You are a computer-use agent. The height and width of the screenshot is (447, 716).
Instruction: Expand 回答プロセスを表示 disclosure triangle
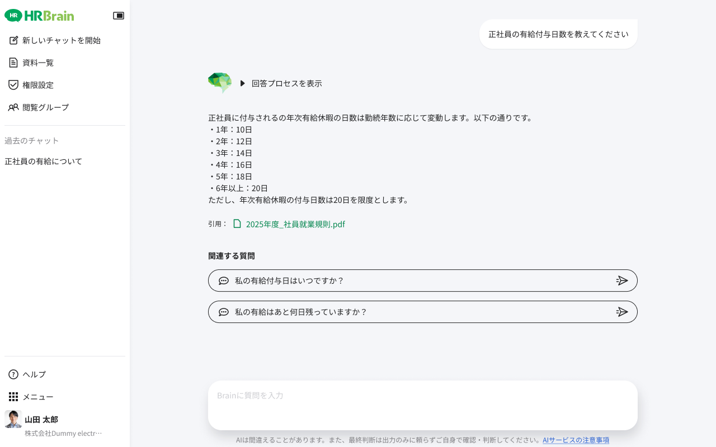(x=243, y=83)
